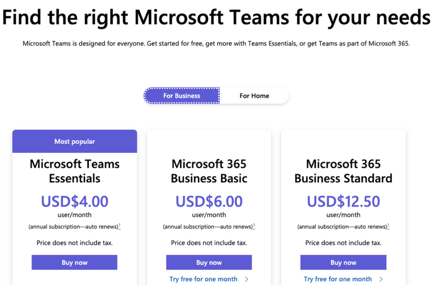Click the Find the right Microsoft Teams headline

pos(217,17)
